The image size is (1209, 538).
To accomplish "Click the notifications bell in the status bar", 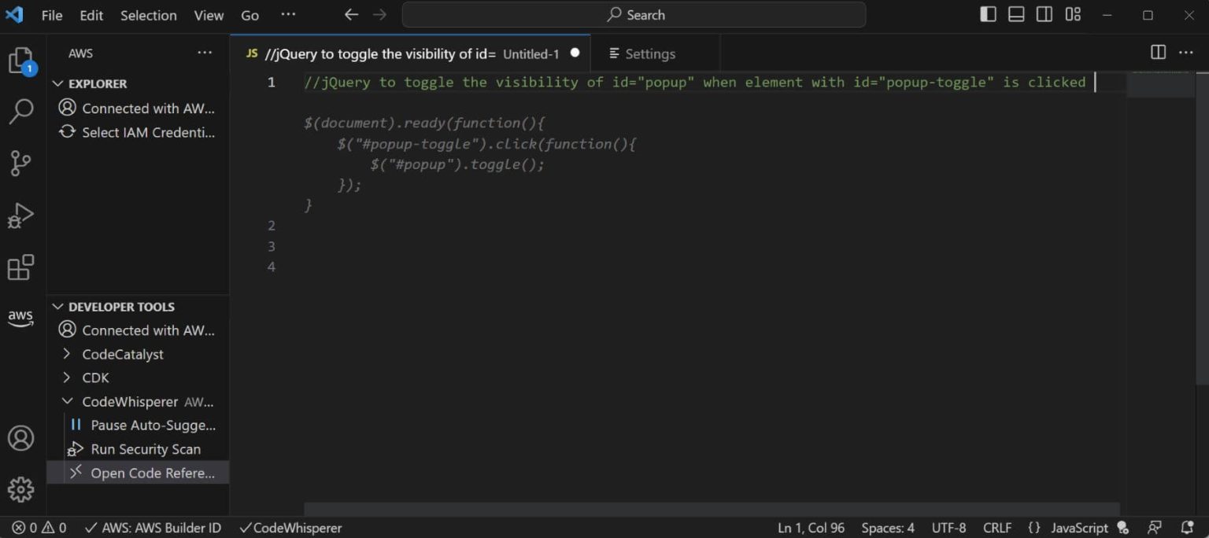I will coord(1187,528).
